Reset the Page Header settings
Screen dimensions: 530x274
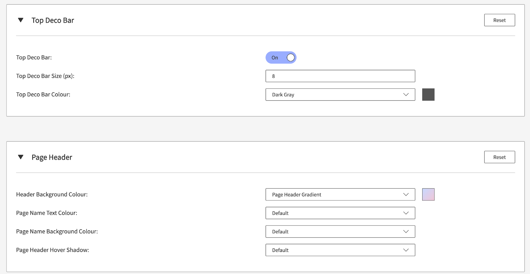(499, 157)
